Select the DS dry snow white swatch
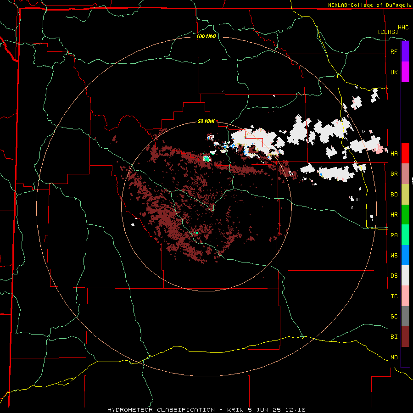This screenshot has height=413, width=413. pos(405,275)
